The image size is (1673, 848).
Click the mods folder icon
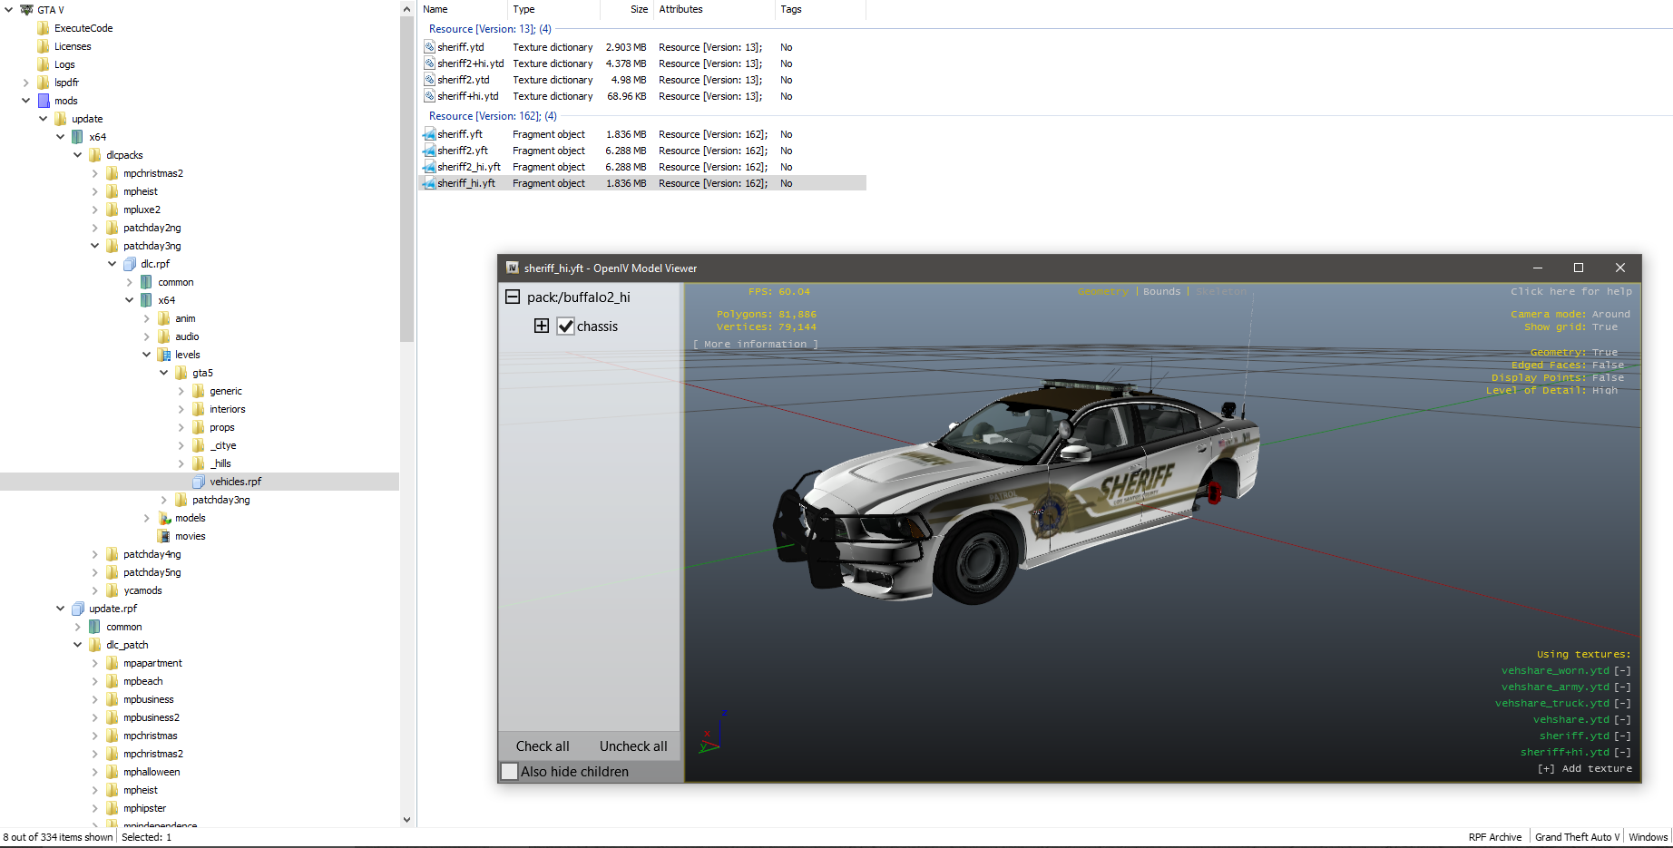pyautogui.click(x=44, y=101)
